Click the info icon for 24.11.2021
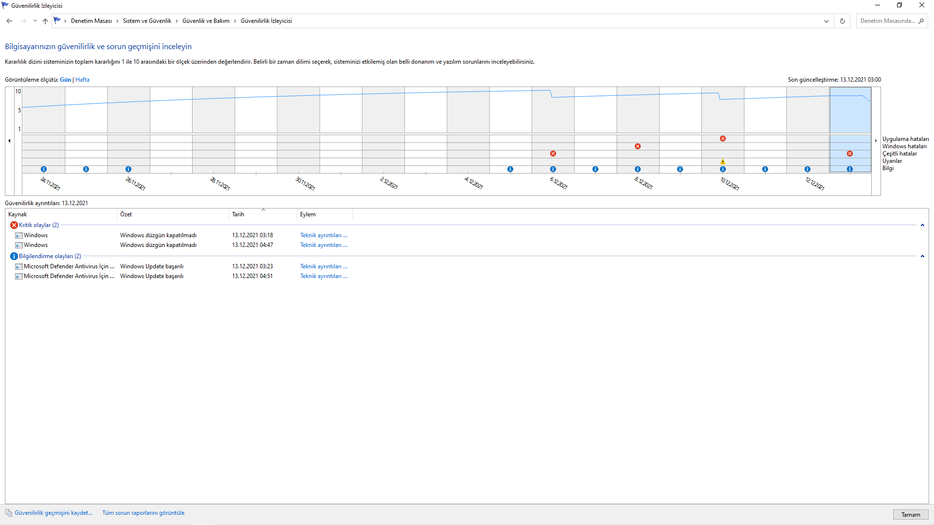This screenshot has width=934, height=525. coord(44,169)
